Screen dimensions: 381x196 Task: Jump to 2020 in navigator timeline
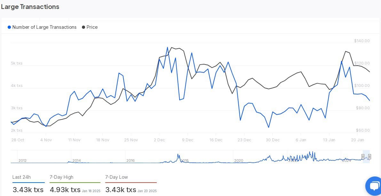238,161
